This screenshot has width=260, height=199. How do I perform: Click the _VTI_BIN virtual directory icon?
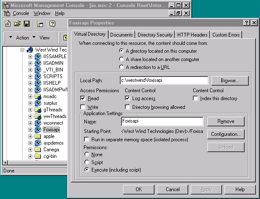[38, 70]
